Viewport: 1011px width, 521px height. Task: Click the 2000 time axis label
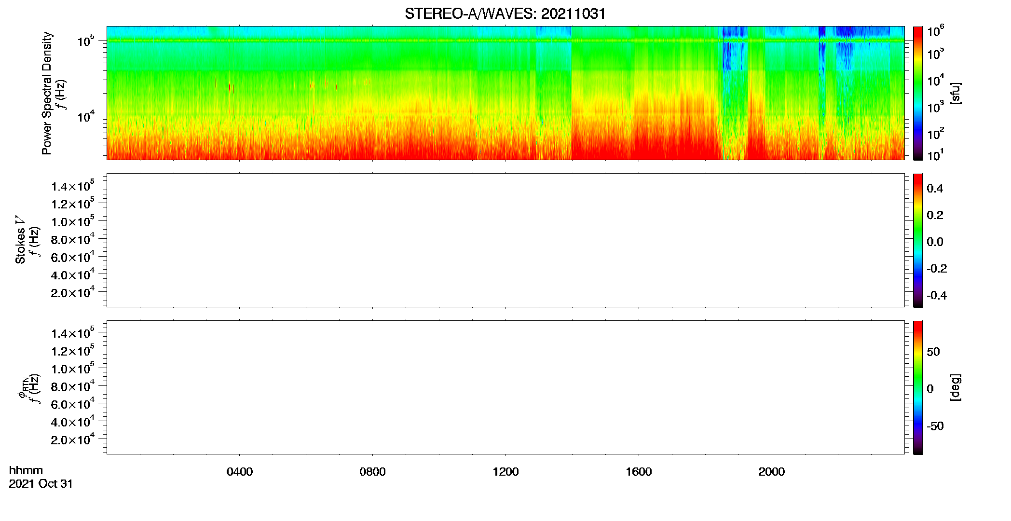click(771, 472)
